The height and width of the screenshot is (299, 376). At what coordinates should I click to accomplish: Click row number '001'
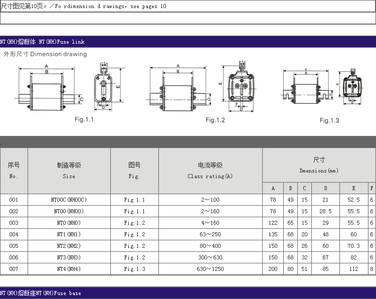point(14,200)
